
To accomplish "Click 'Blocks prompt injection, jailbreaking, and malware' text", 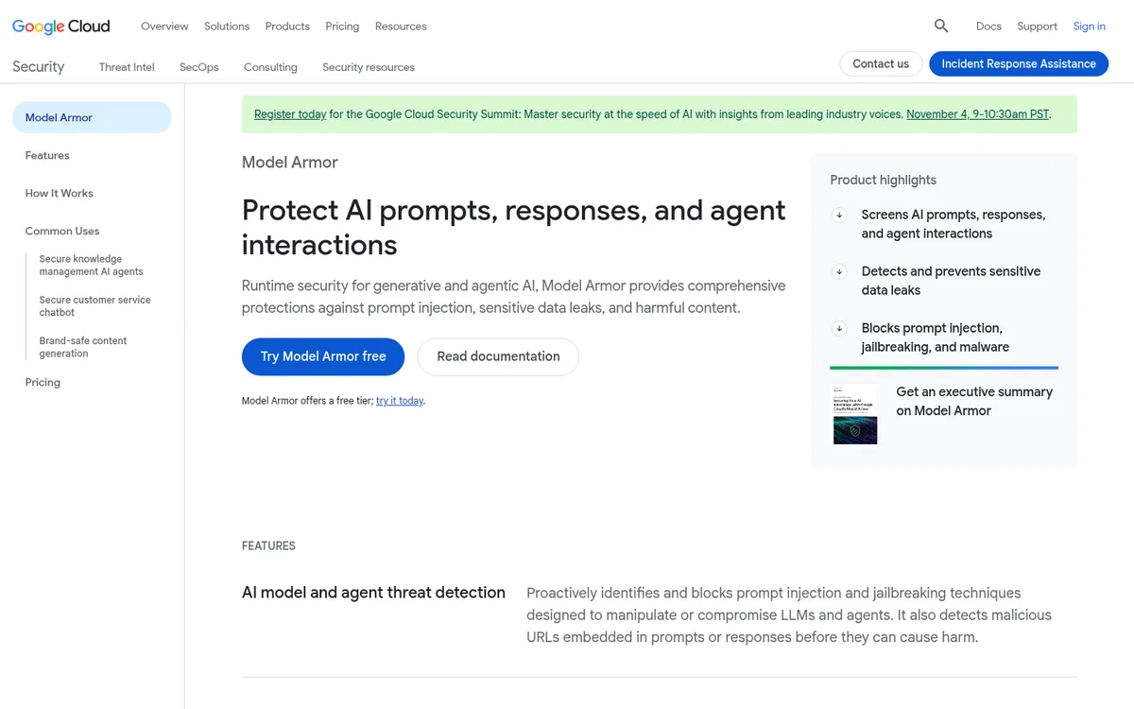I will pos(936,337).
